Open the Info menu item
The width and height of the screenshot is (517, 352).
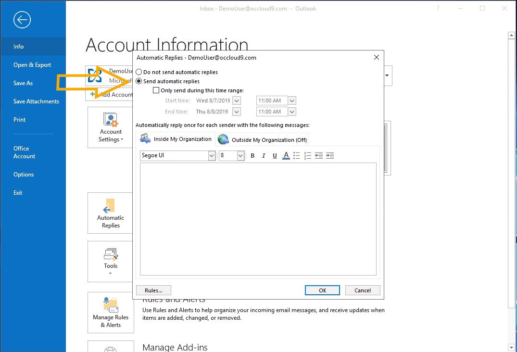click(x=33, y=47)
